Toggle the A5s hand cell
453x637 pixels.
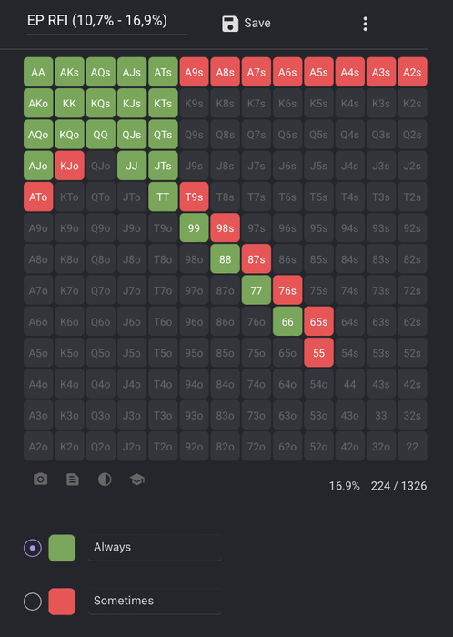pos(318,72)
